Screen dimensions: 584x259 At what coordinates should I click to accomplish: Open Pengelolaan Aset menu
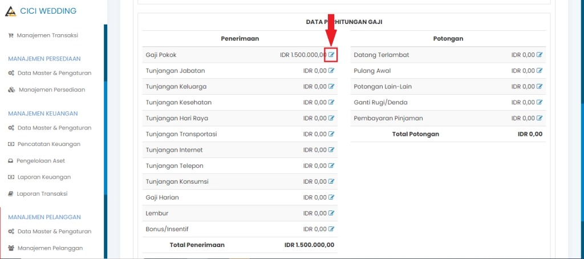click(x=36, y=161)
